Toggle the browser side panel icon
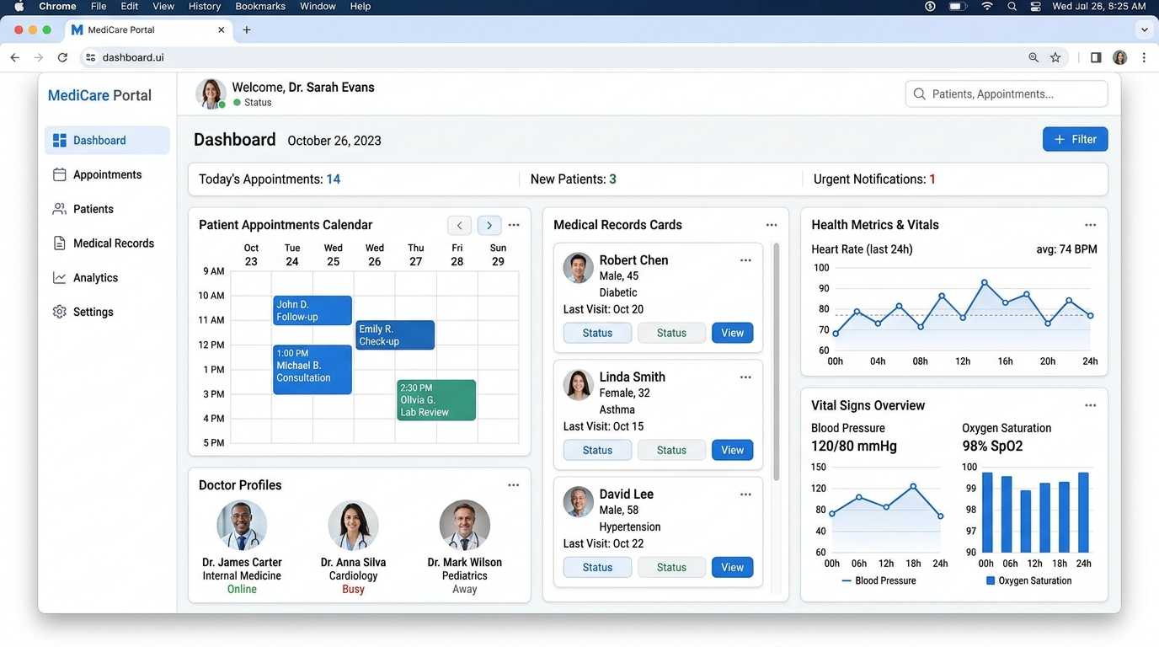1159x647 pixels. [1096, 57]
